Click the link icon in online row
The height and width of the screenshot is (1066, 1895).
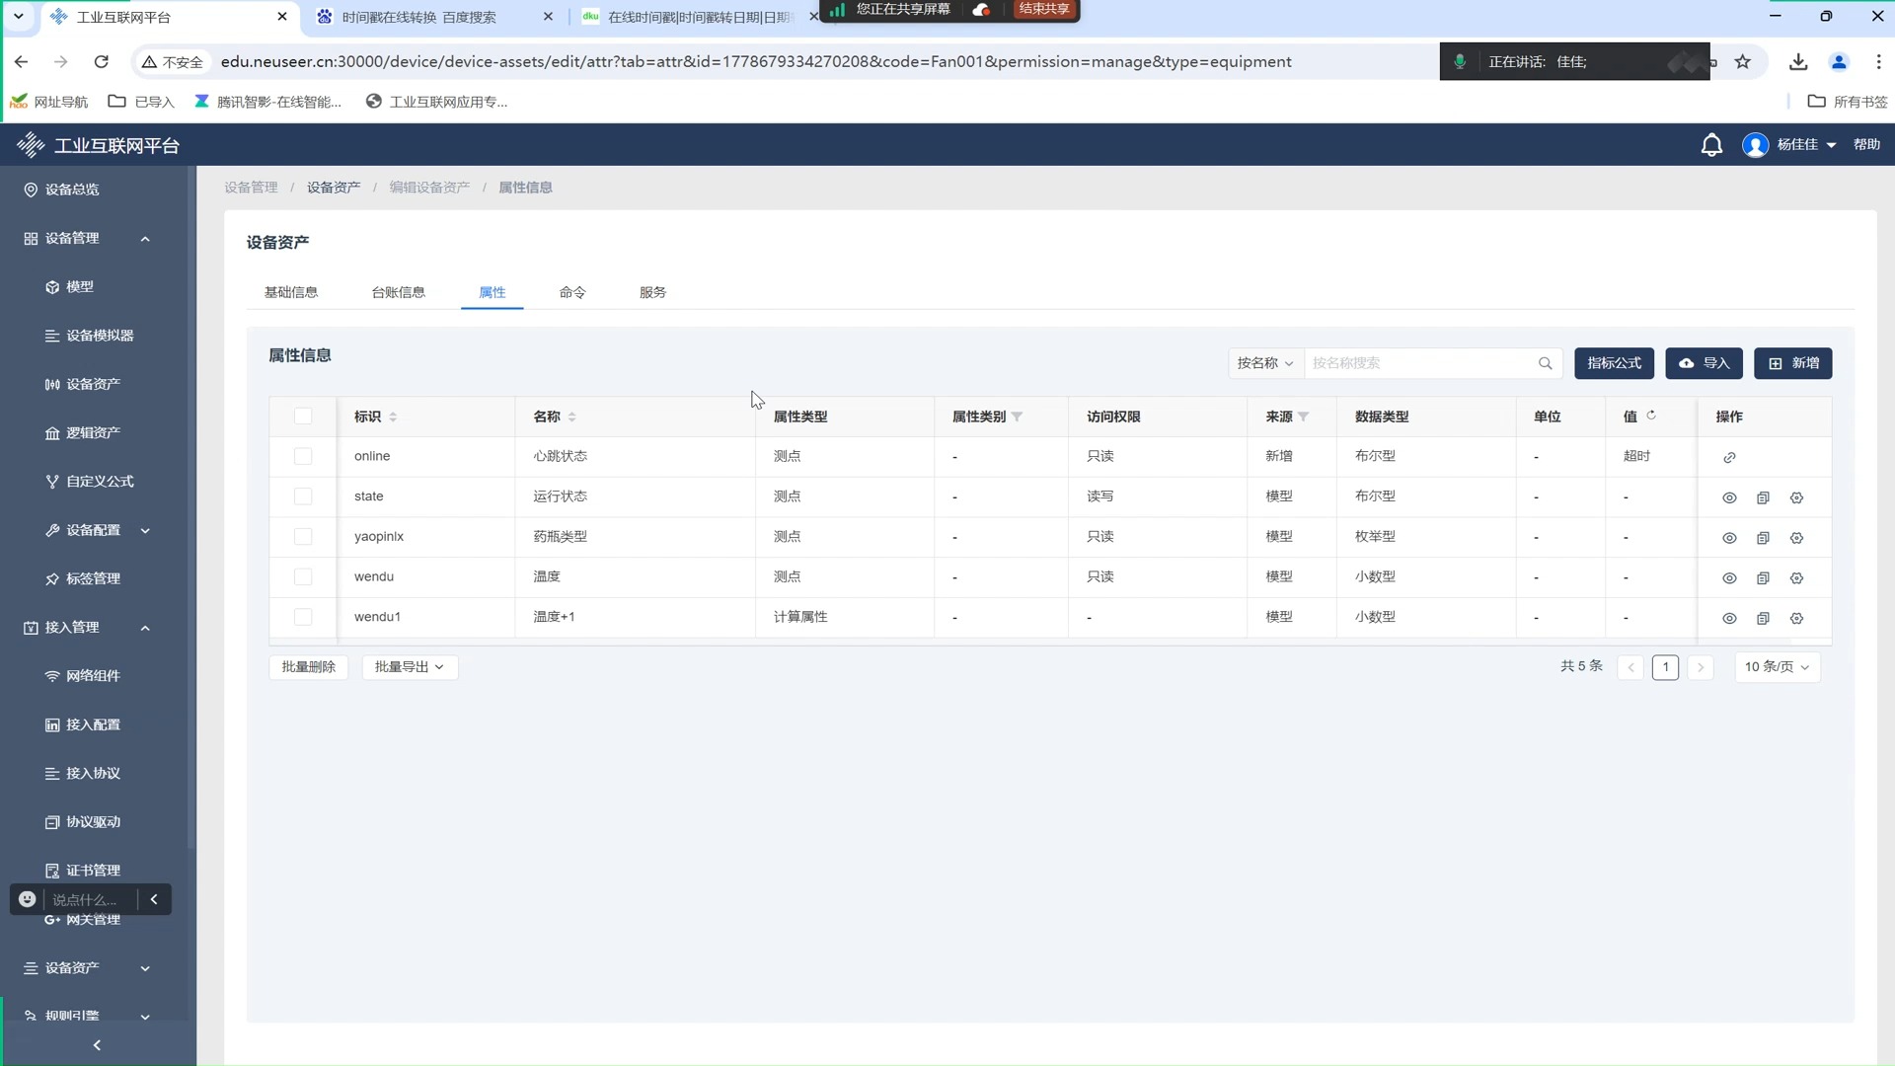coord(1729,457)
